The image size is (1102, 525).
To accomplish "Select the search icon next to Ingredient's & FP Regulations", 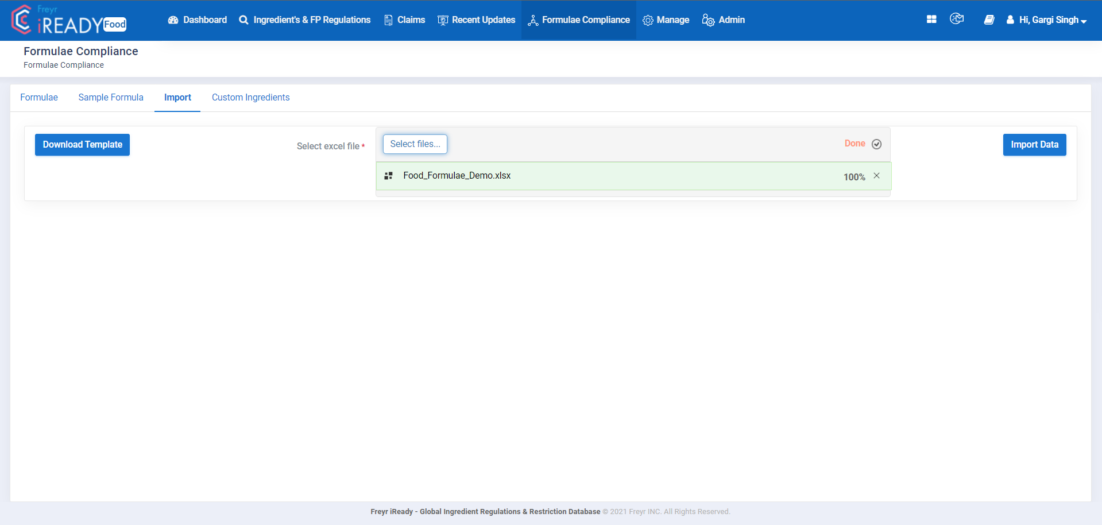I will click(243, 20).
